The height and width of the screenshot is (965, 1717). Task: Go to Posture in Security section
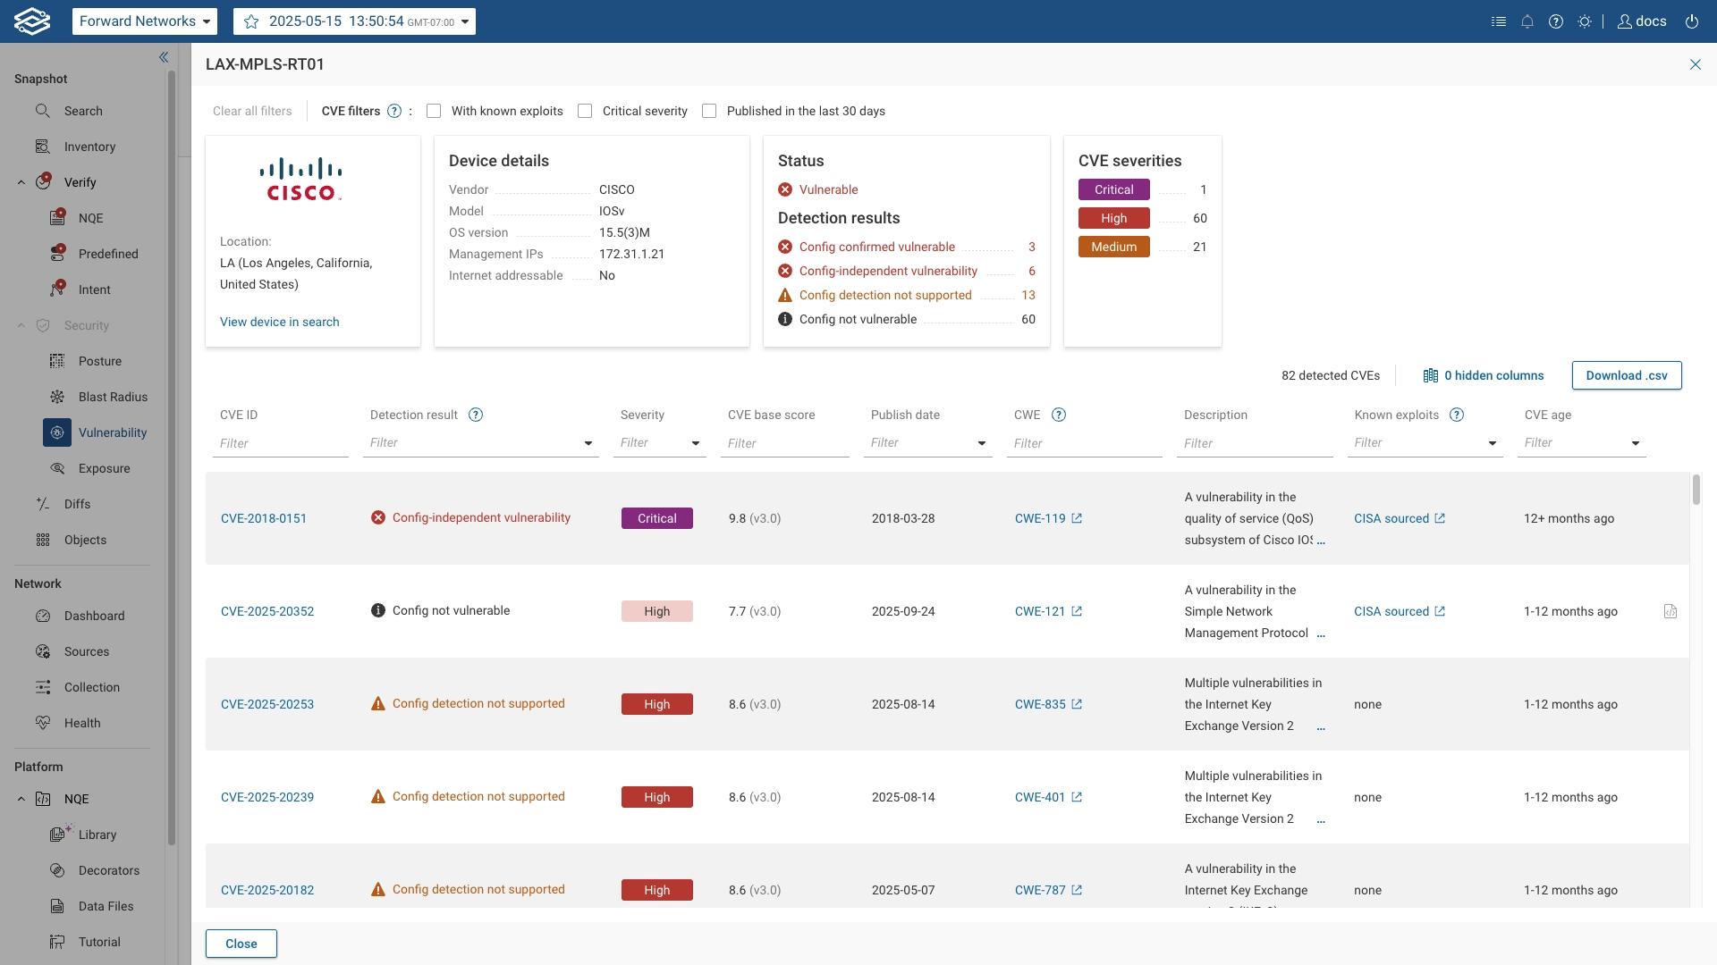click(x=100, y=361)
